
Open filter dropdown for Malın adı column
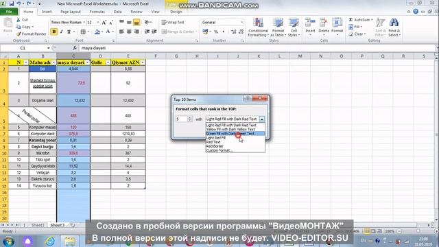(54, 62)
